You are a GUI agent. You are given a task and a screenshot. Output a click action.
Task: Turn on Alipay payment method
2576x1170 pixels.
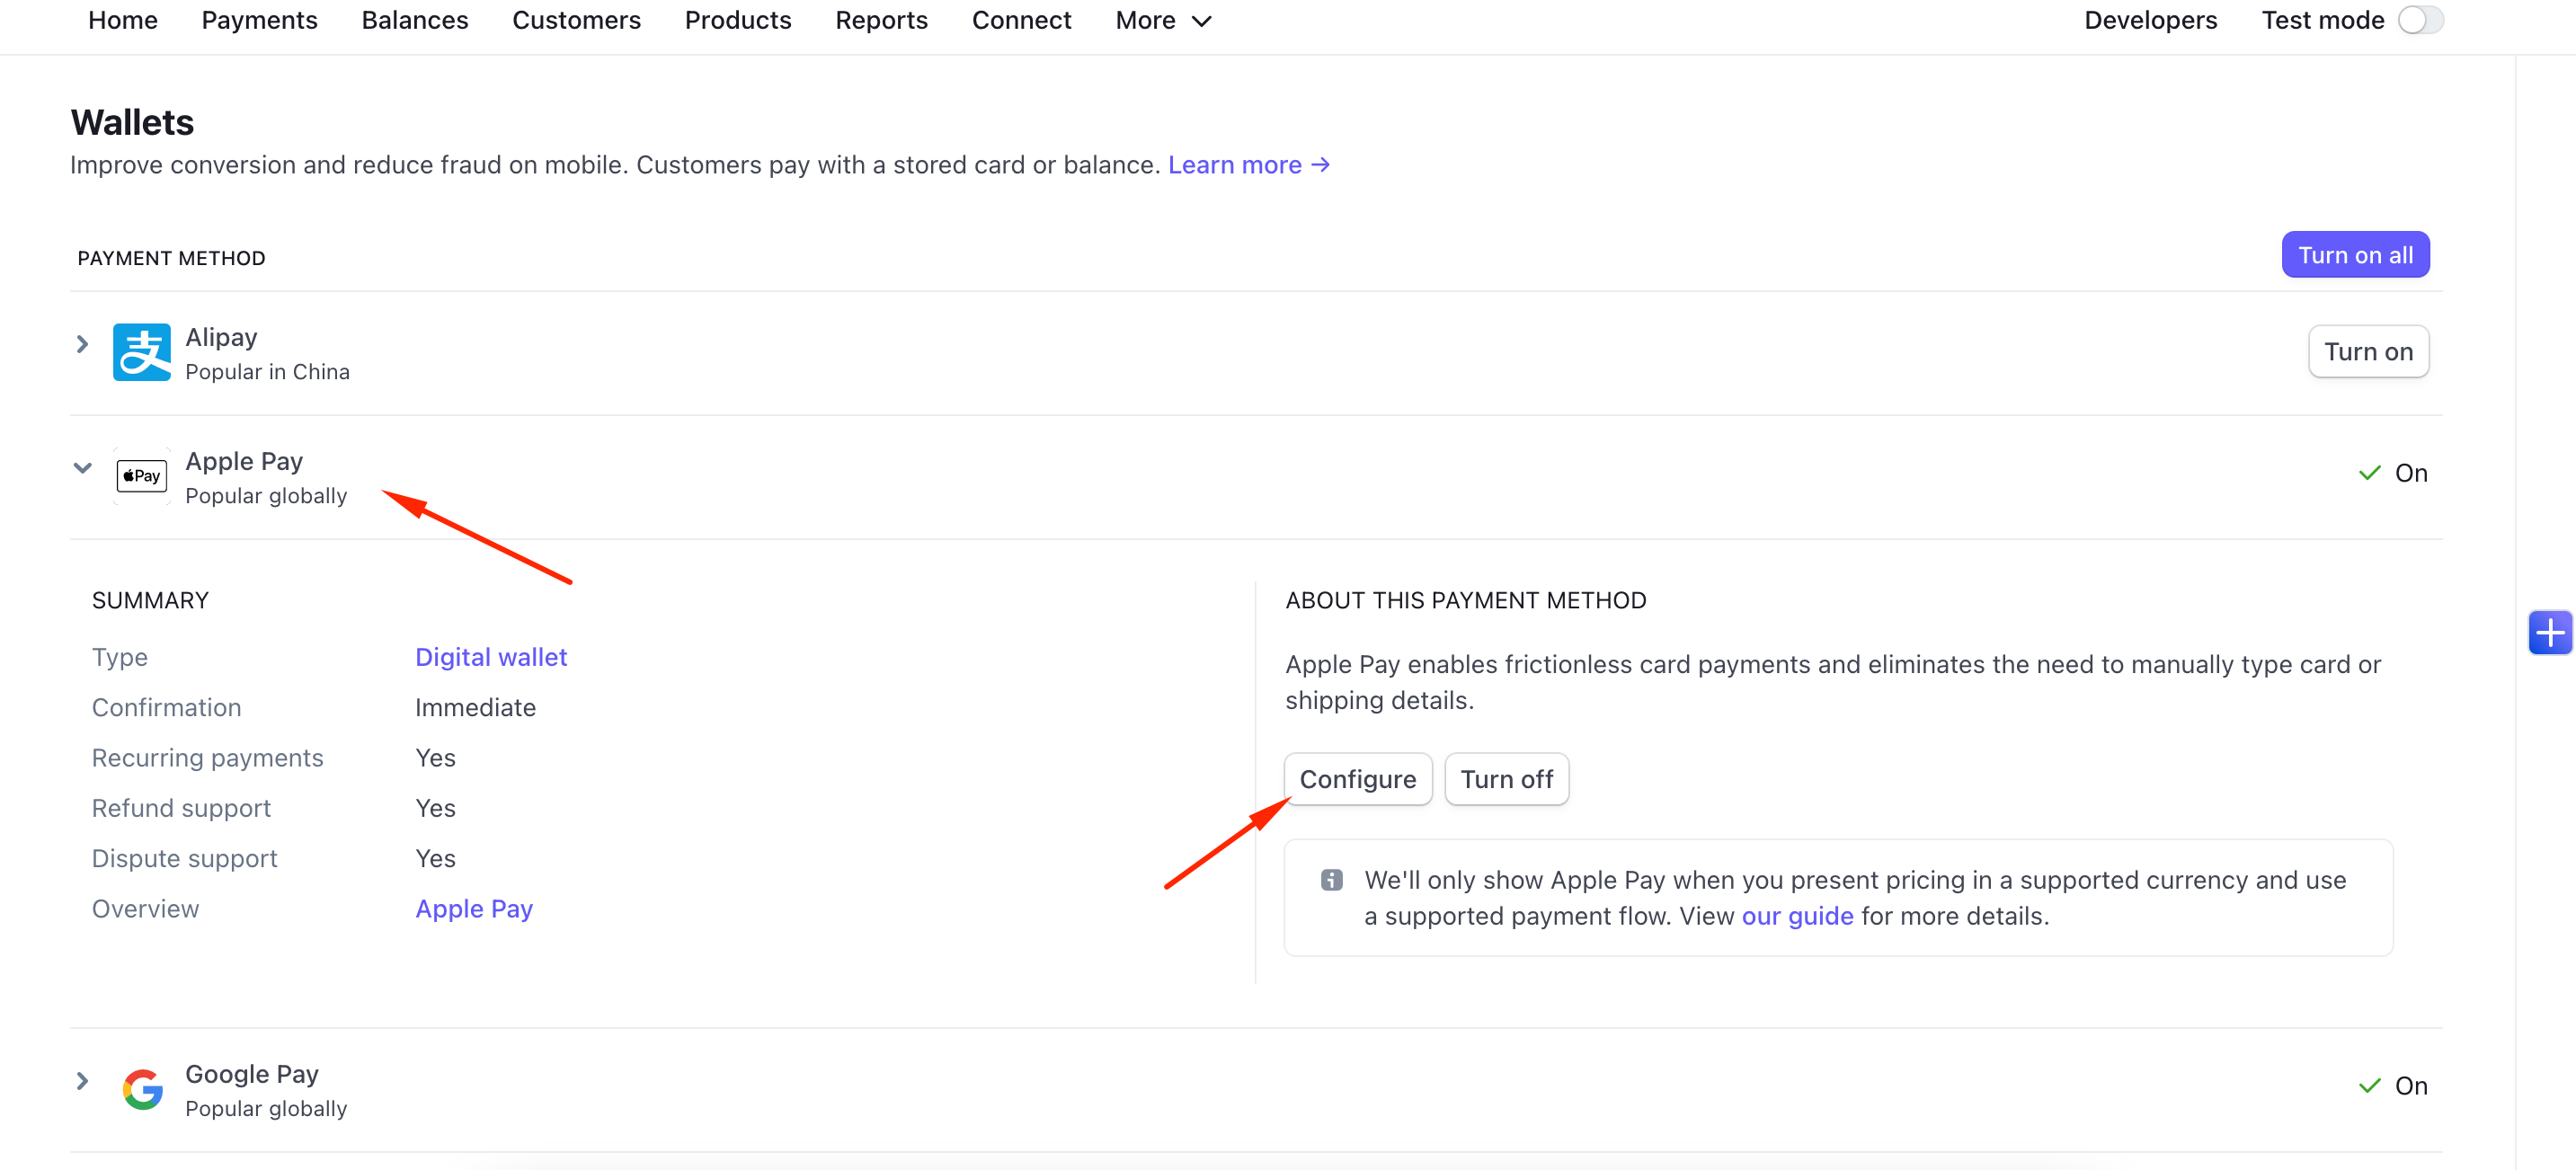[x=2368, y=351]
